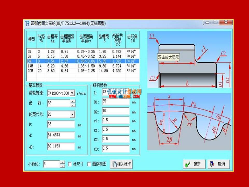Click the pulley cross-section diagram thumbnail
249x187 pixels.
coord(189,59)
